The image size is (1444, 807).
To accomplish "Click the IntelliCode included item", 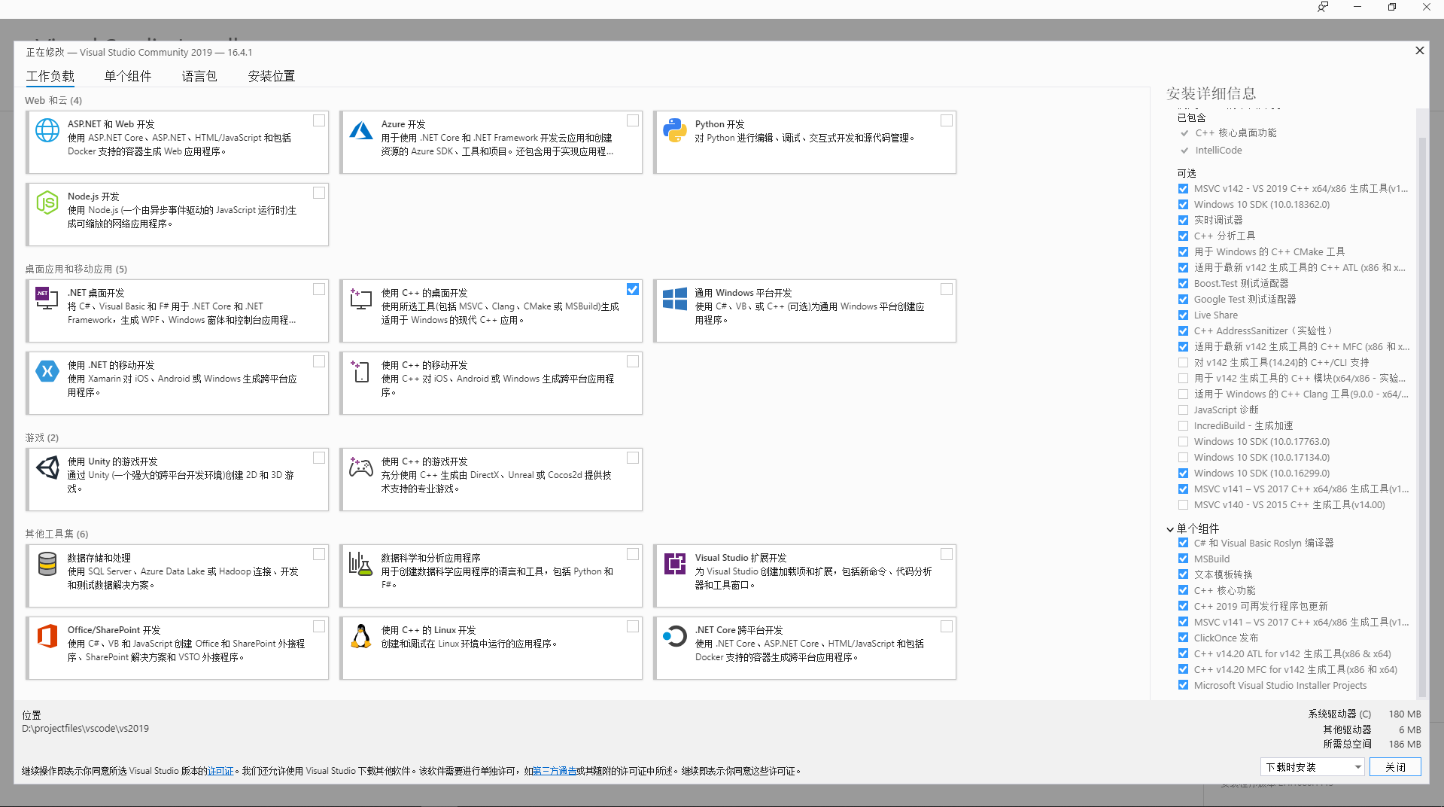I will pos(1218,151).
